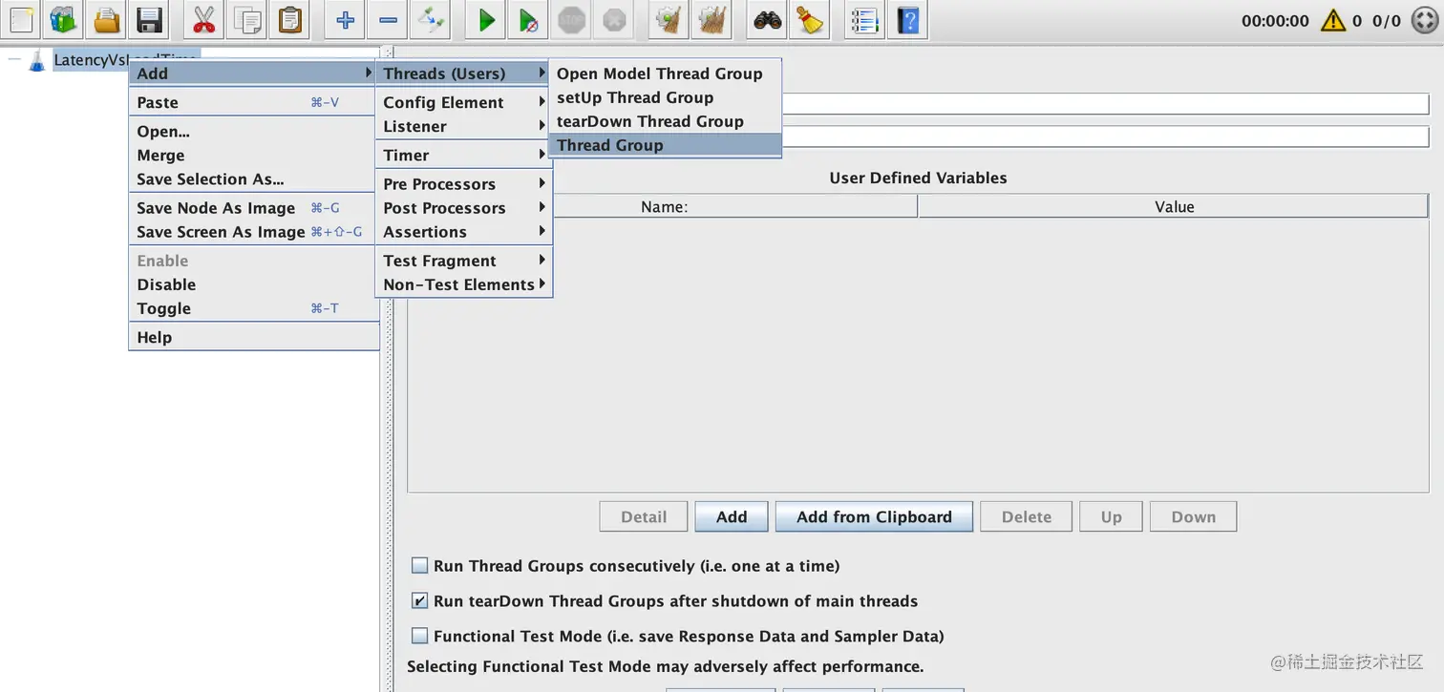The width and height of the screenshot is (1444, 692).
Task: Click the Help question mark toolbar icon
Action: 908,19
